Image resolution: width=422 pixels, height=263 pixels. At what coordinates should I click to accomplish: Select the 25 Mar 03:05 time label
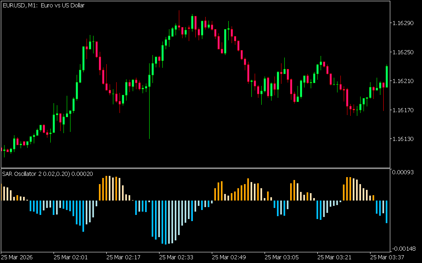tap(281, 257)
